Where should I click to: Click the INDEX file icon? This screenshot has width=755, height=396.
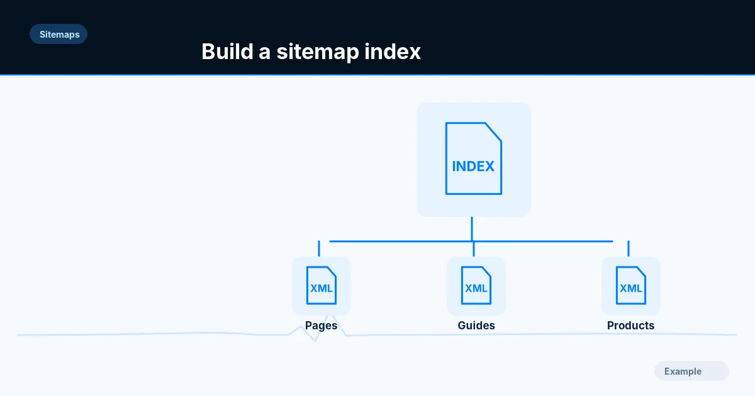(474, 158)
